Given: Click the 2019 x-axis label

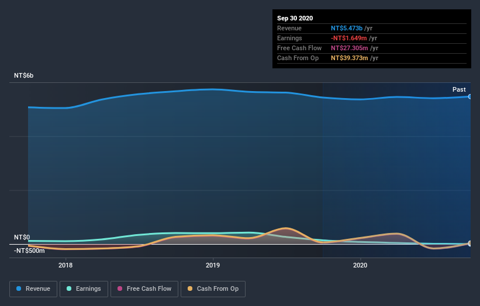Looking at the screenshot, I should 213,265.
